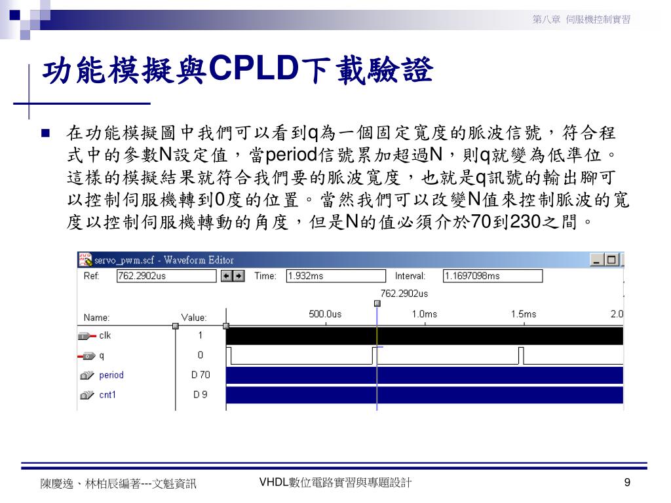Click the cnt1 value D 9
The width and height of the screenshot is (671, 503).
201,394
